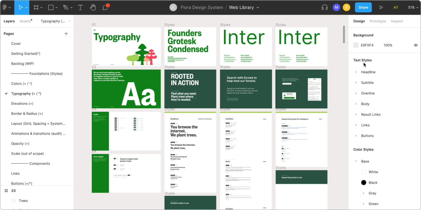Open the Getting Started page

pos(26,54)
